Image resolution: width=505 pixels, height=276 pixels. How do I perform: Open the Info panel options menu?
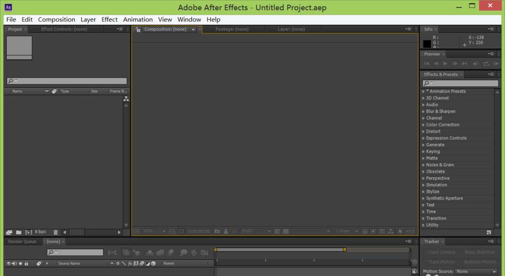coord(490,29)
